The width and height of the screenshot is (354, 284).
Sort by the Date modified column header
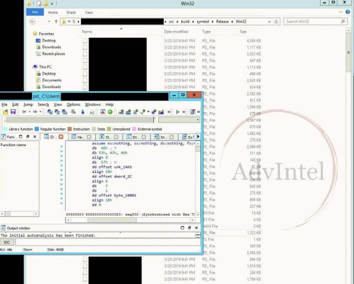(176, 32)
